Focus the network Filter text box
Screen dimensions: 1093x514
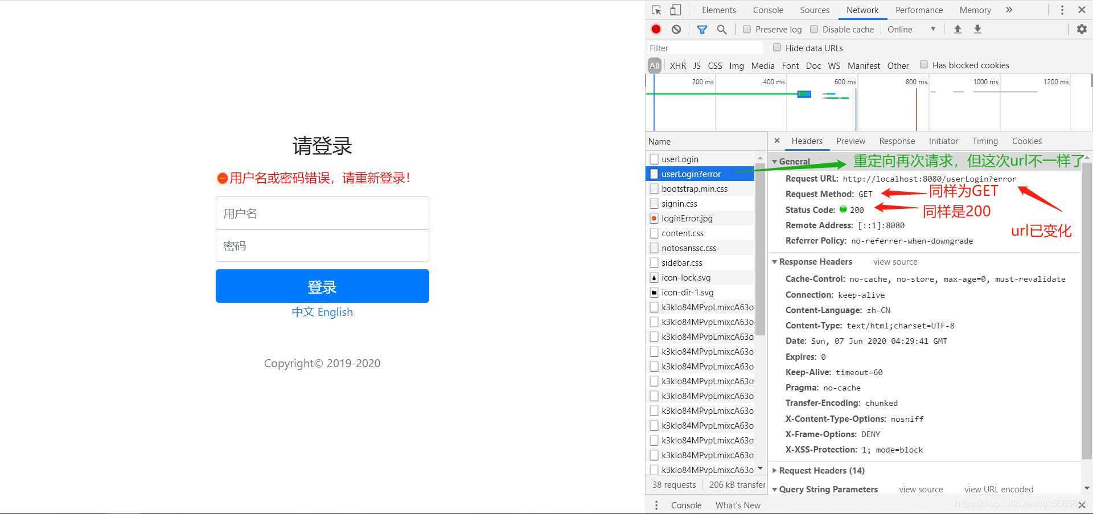705,48
